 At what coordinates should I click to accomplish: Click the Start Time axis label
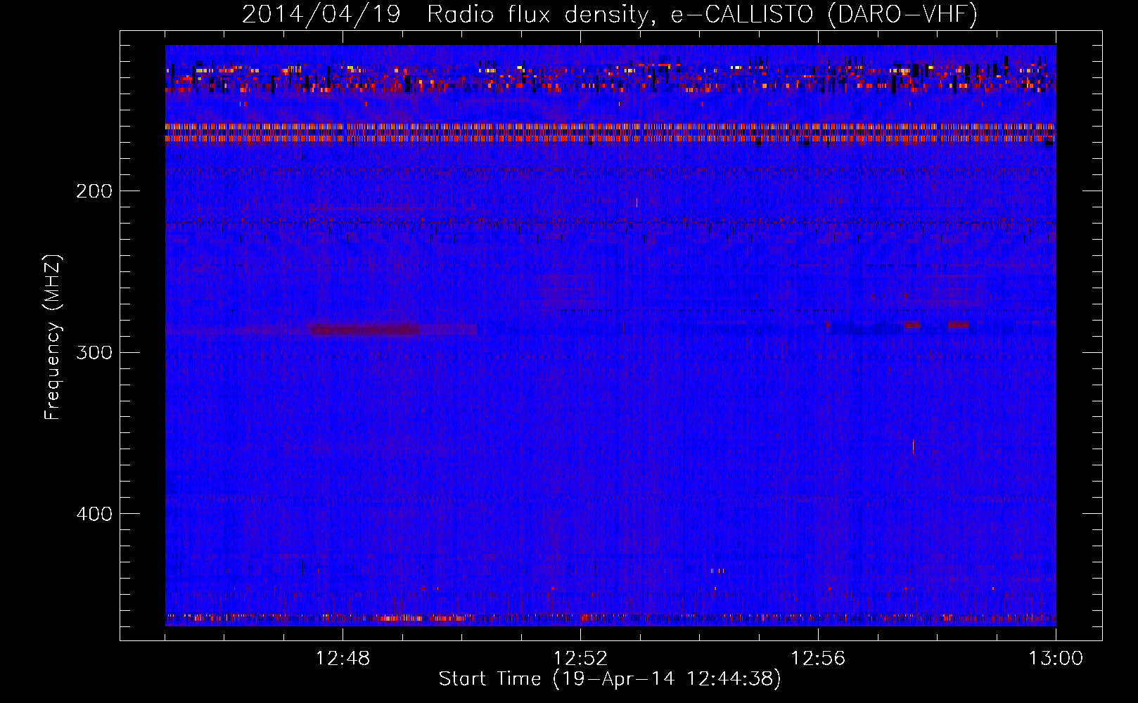(609, 679)
